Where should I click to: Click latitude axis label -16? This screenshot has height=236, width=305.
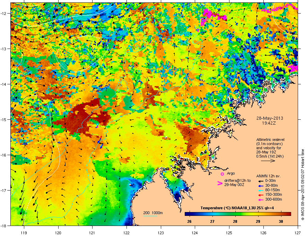4,155
